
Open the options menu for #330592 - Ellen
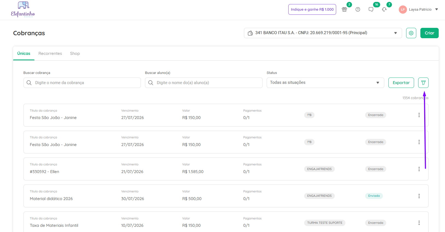point(419,169)
